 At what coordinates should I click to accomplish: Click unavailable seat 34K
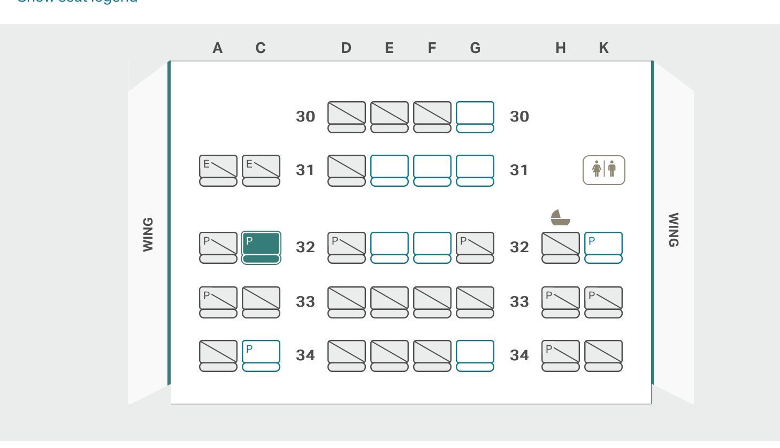(x=603, y=355)
